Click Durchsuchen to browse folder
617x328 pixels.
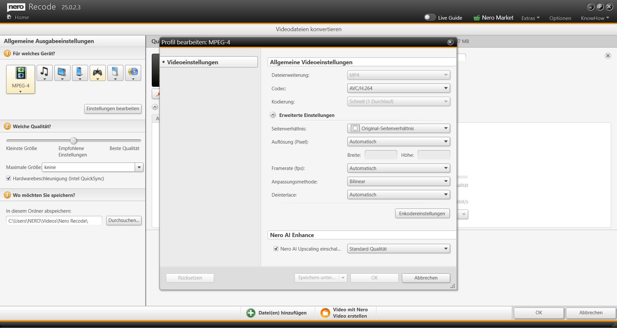tap(124, 220)
